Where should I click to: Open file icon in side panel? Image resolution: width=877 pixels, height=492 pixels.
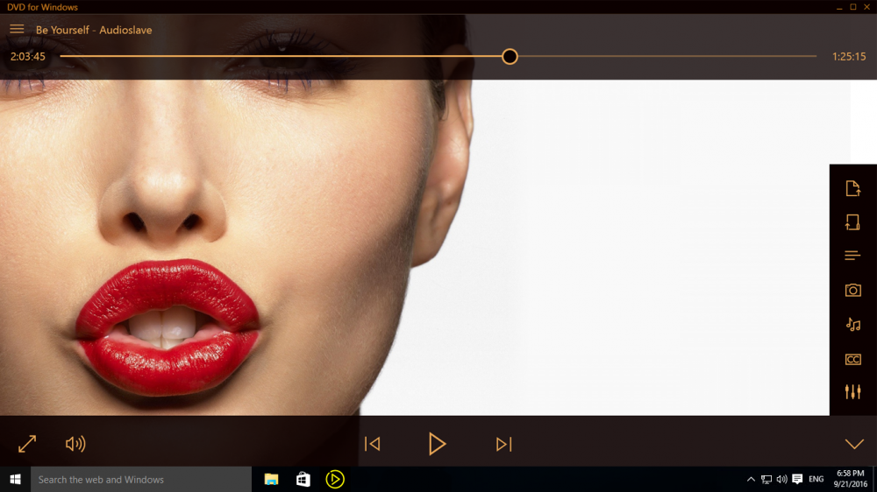pos(852,189)
